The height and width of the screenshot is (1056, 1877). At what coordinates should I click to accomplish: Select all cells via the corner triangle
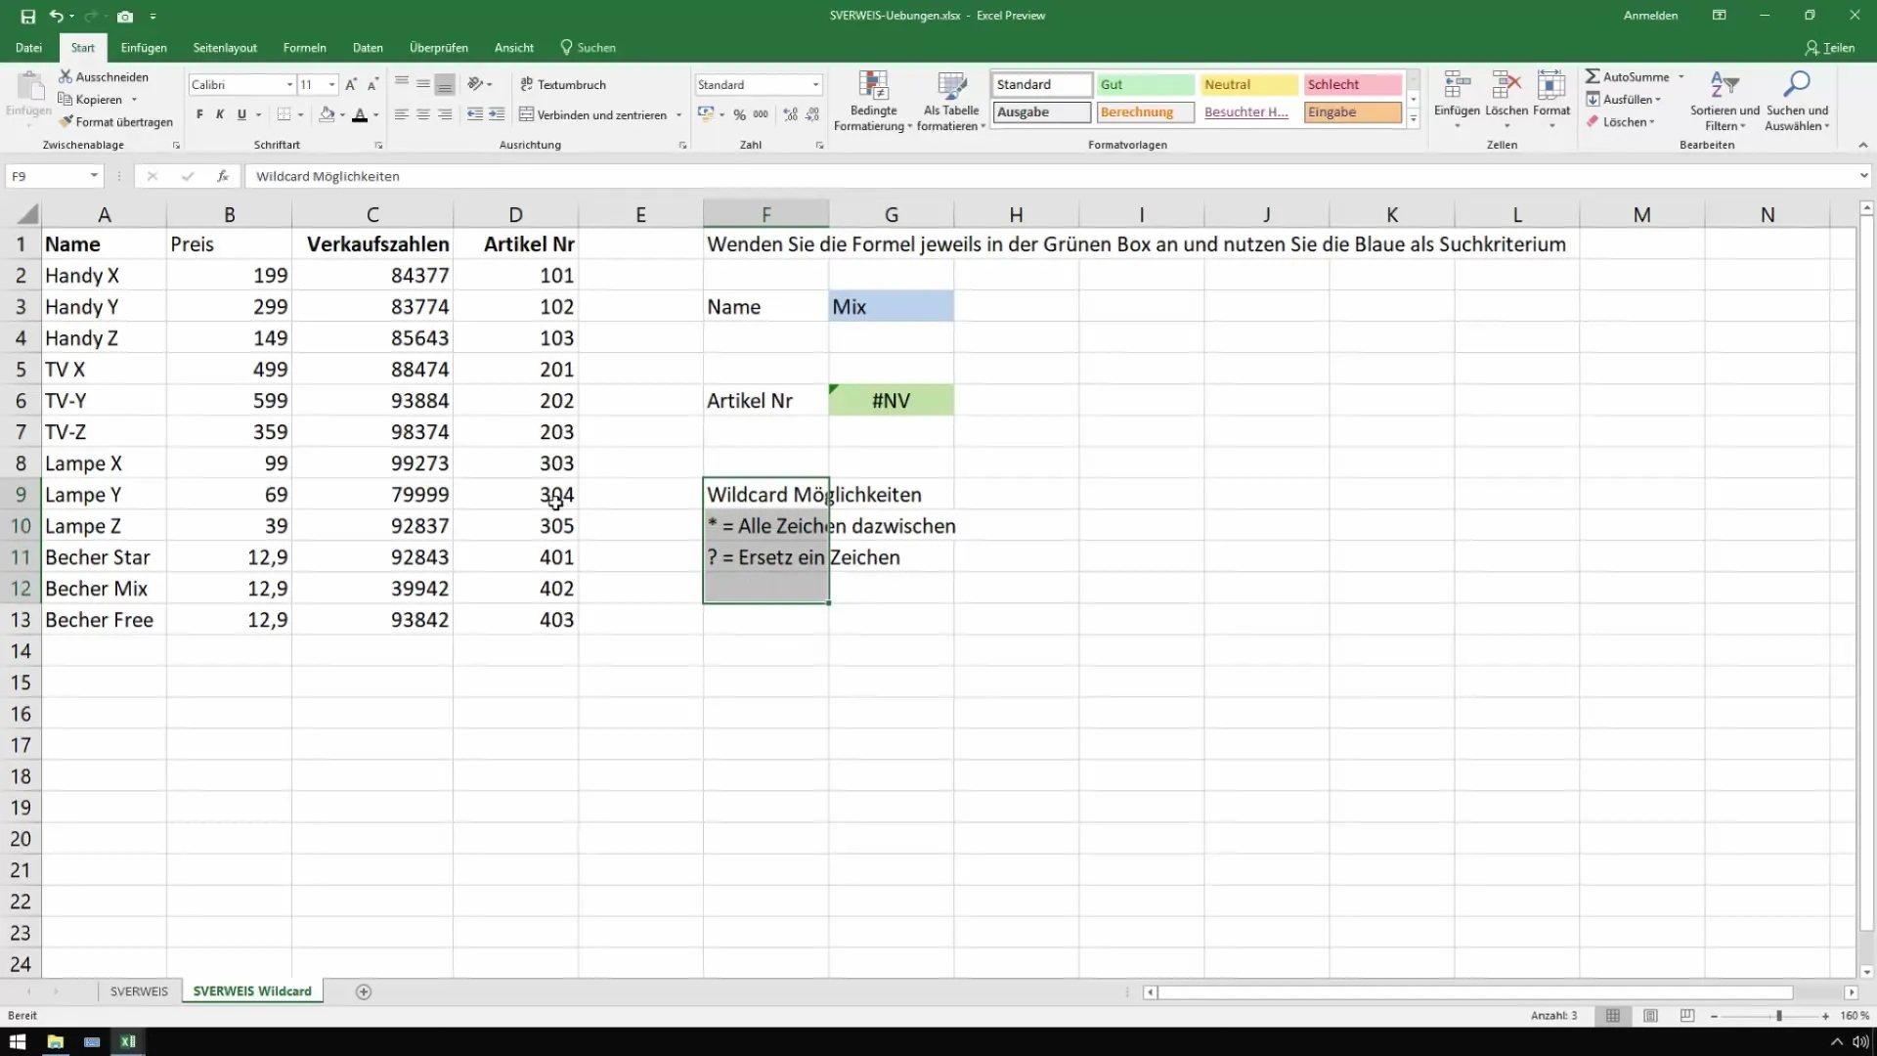27,214
